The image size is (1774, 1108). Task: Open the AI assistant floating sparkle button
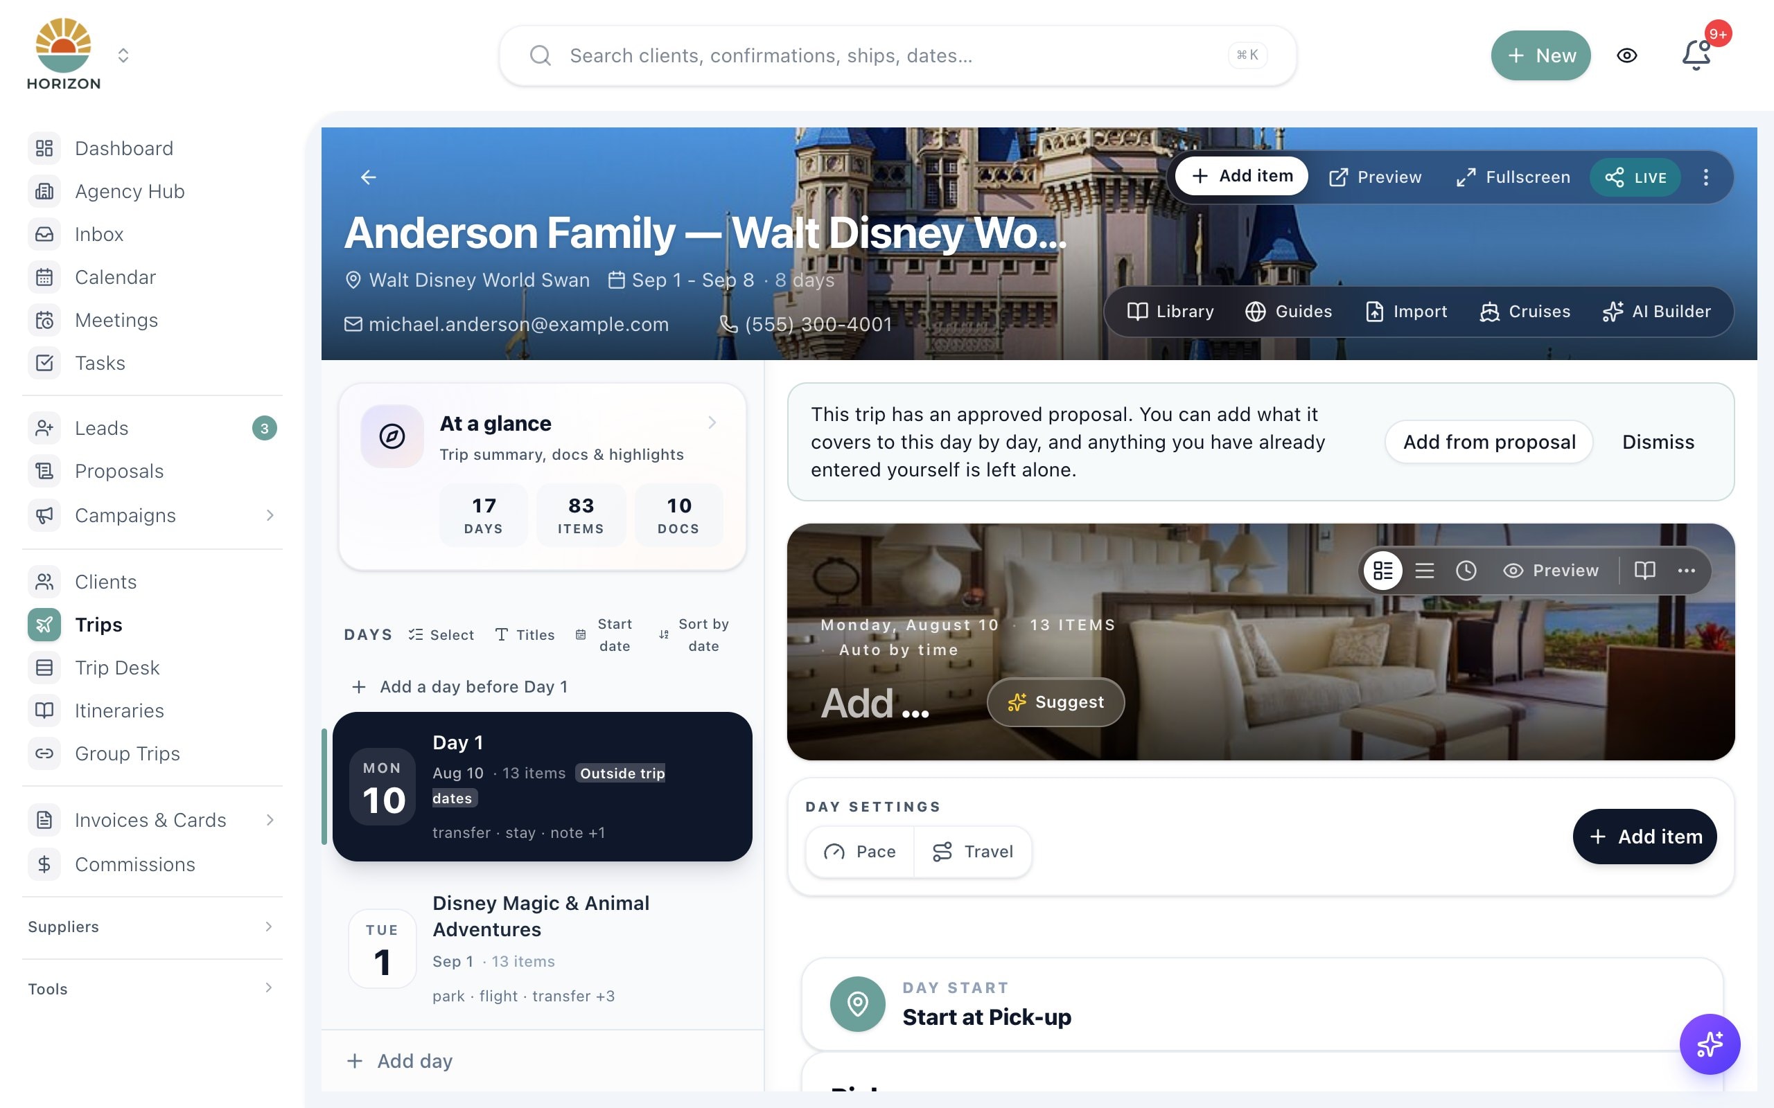(x=1709, y=1044)
